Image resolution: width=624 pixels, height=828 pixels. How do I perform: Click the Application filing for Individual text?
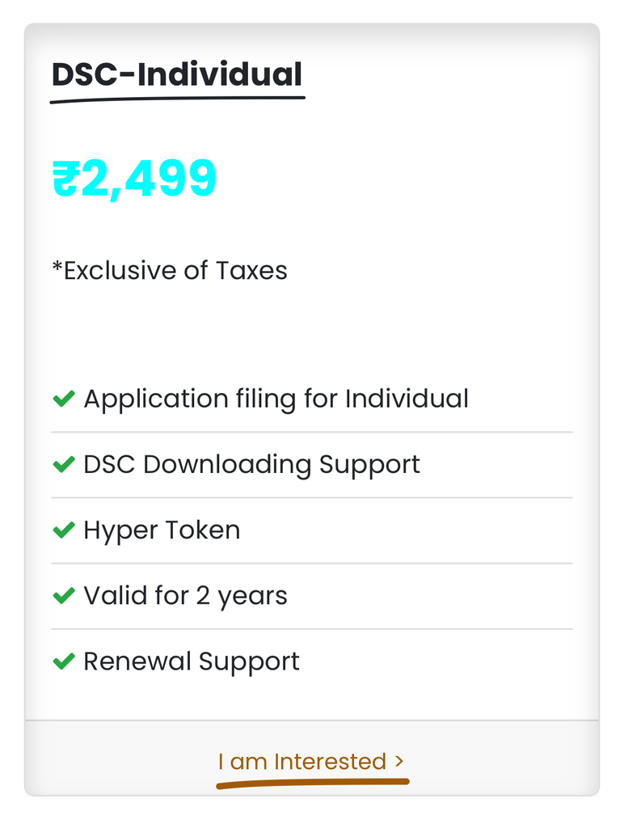pos(276,399)
